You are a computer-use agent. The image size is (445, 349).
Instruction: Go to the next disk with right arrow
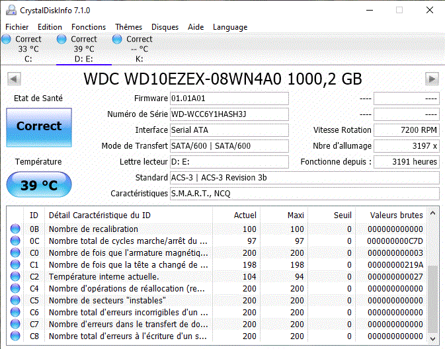click(432, 79)
